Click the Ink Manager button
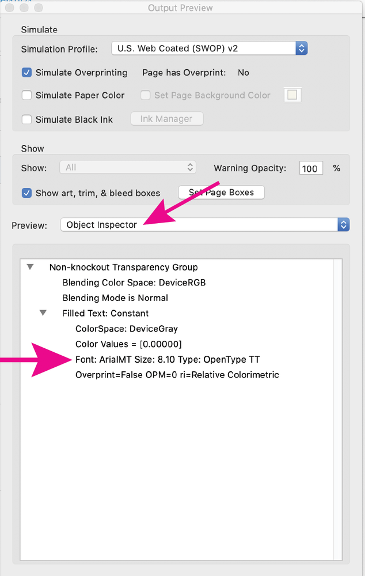 [x=166, y=119]
